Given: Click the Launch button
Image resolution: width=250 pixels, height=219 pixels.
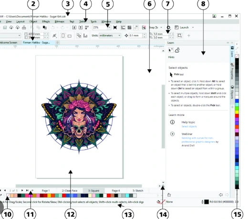Looking at the screenshot, I should pos(182,28).
